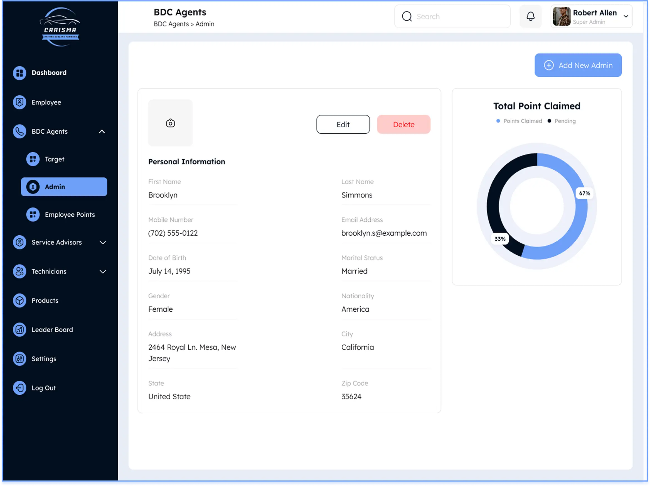
Task: Click the Leader Board chart icon
Action: [x=19, y=329]
